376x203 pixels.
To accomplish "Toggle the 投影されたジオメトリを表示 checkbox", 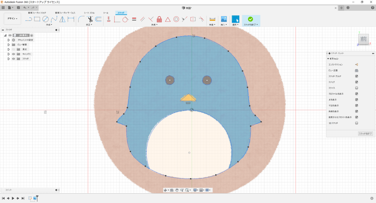I will tap(357, 117).
